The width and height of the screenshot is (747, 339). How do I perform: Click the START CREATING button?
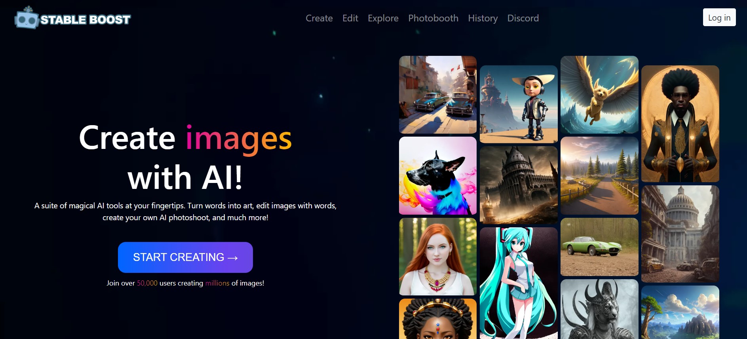(x=185, y=257)
